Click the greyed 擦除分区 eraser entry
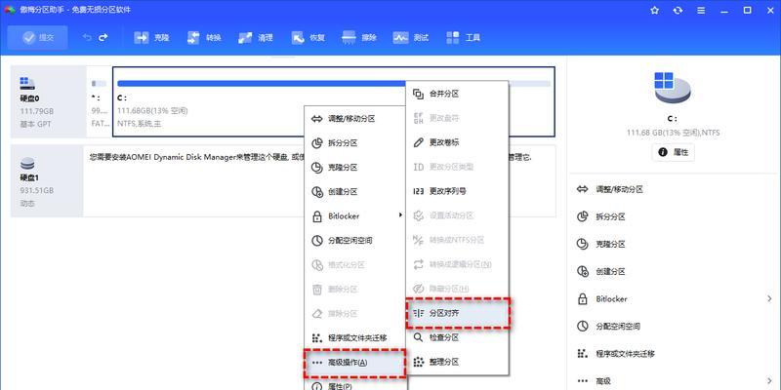 click(354, 314)
